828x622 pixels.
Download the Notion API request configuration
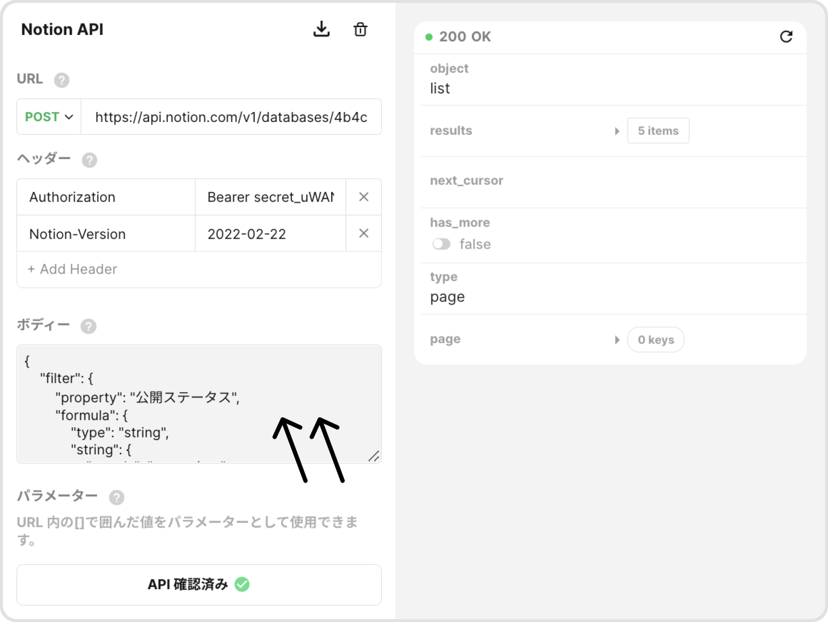321,29
